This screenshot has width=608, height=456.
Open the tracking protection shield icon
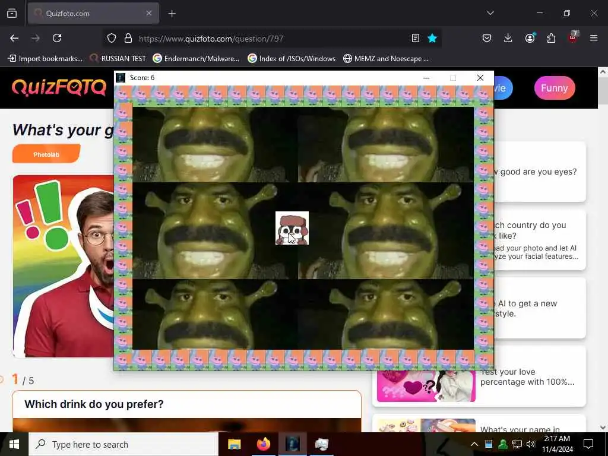point(112,38)
